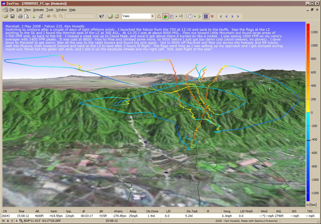Open the Animate menu
Screen dimensions: 321x224
(x=38, y=10)
